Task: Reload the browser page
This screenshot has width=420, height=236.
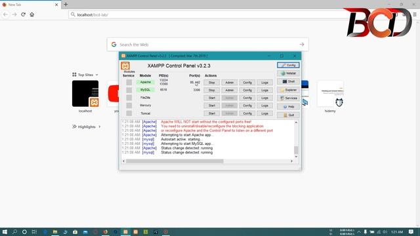Action: click(24, 14)
